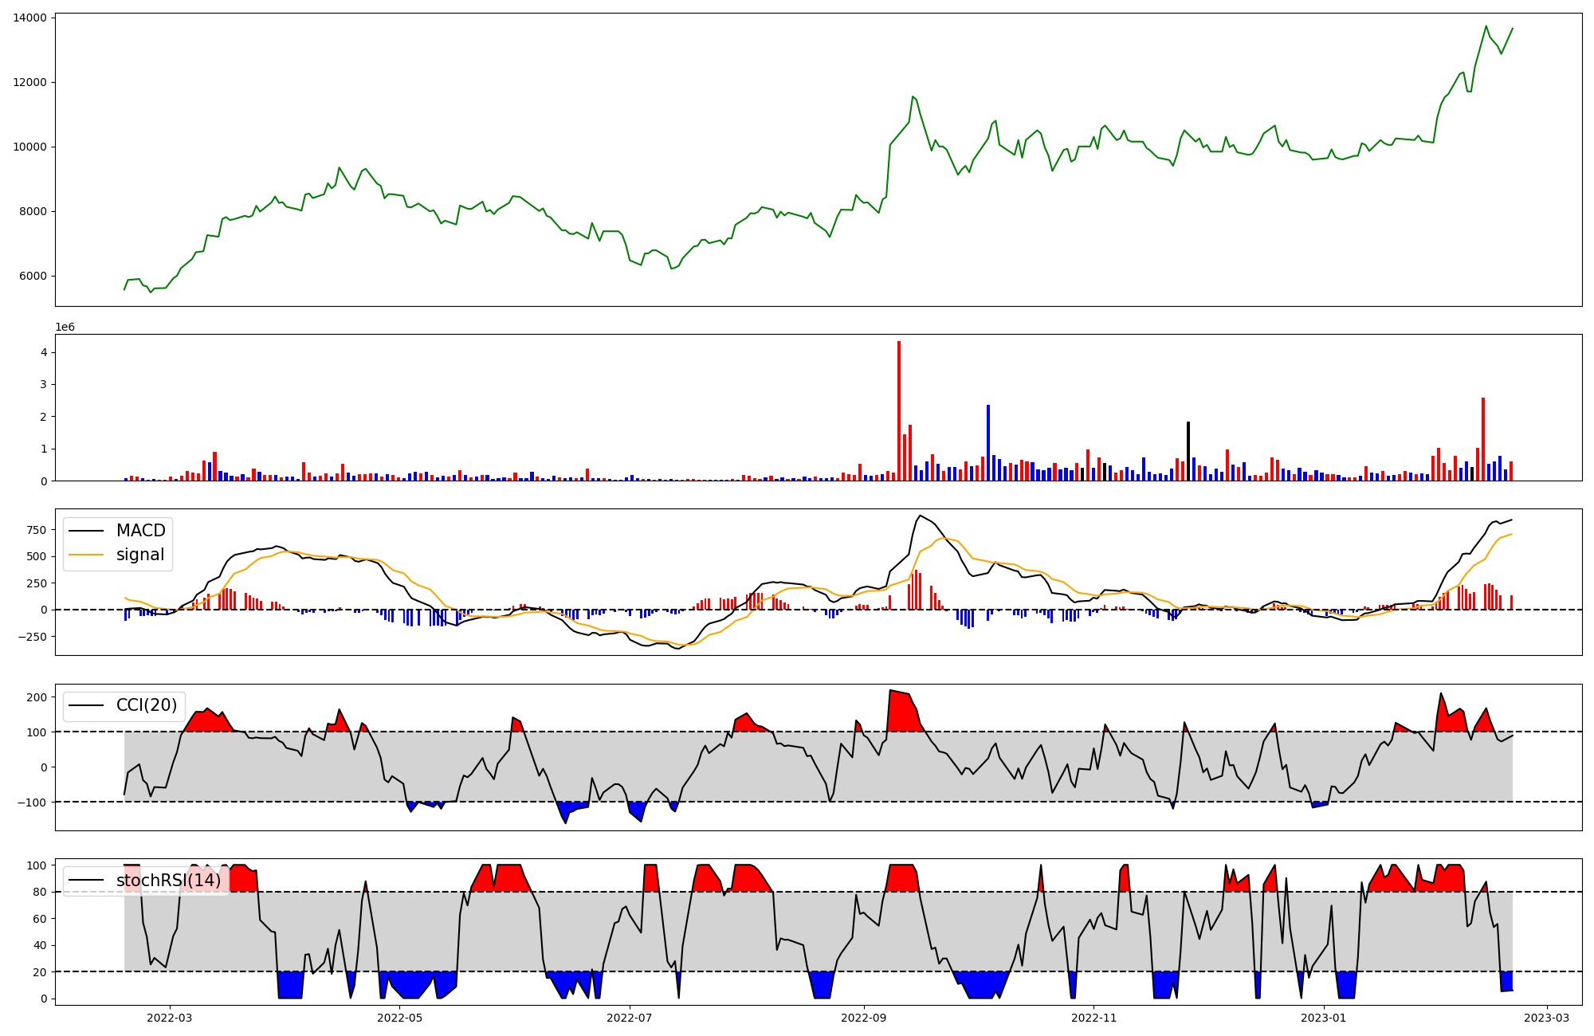Click the black MACD legend line sample
This screenshot has width=1594, height=1036.
86,531
